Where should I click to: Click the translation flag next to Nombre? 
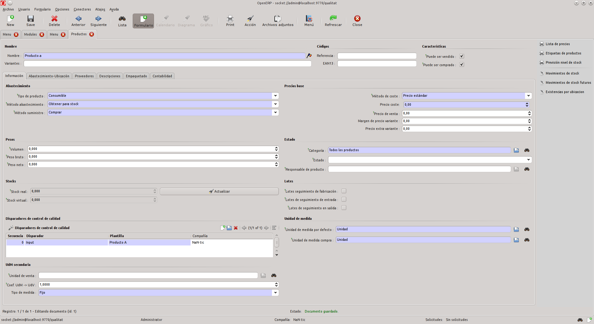tap(309, 56)
